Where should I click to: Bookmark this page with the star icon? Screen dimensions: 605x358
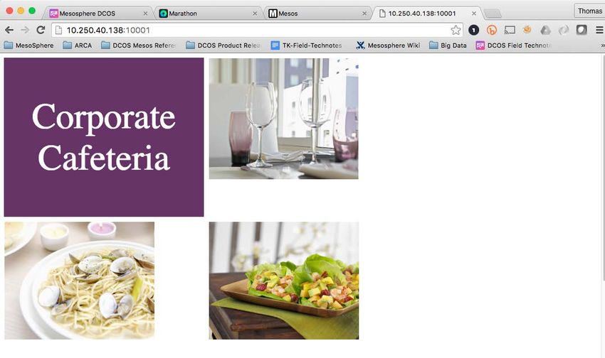[x=456, y=30]
